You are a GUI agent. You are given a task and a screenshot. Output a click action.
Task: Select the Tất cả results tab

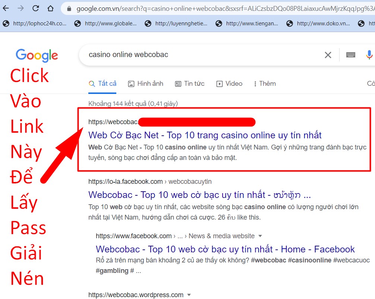pyautogui.click(x=103, y=84)
